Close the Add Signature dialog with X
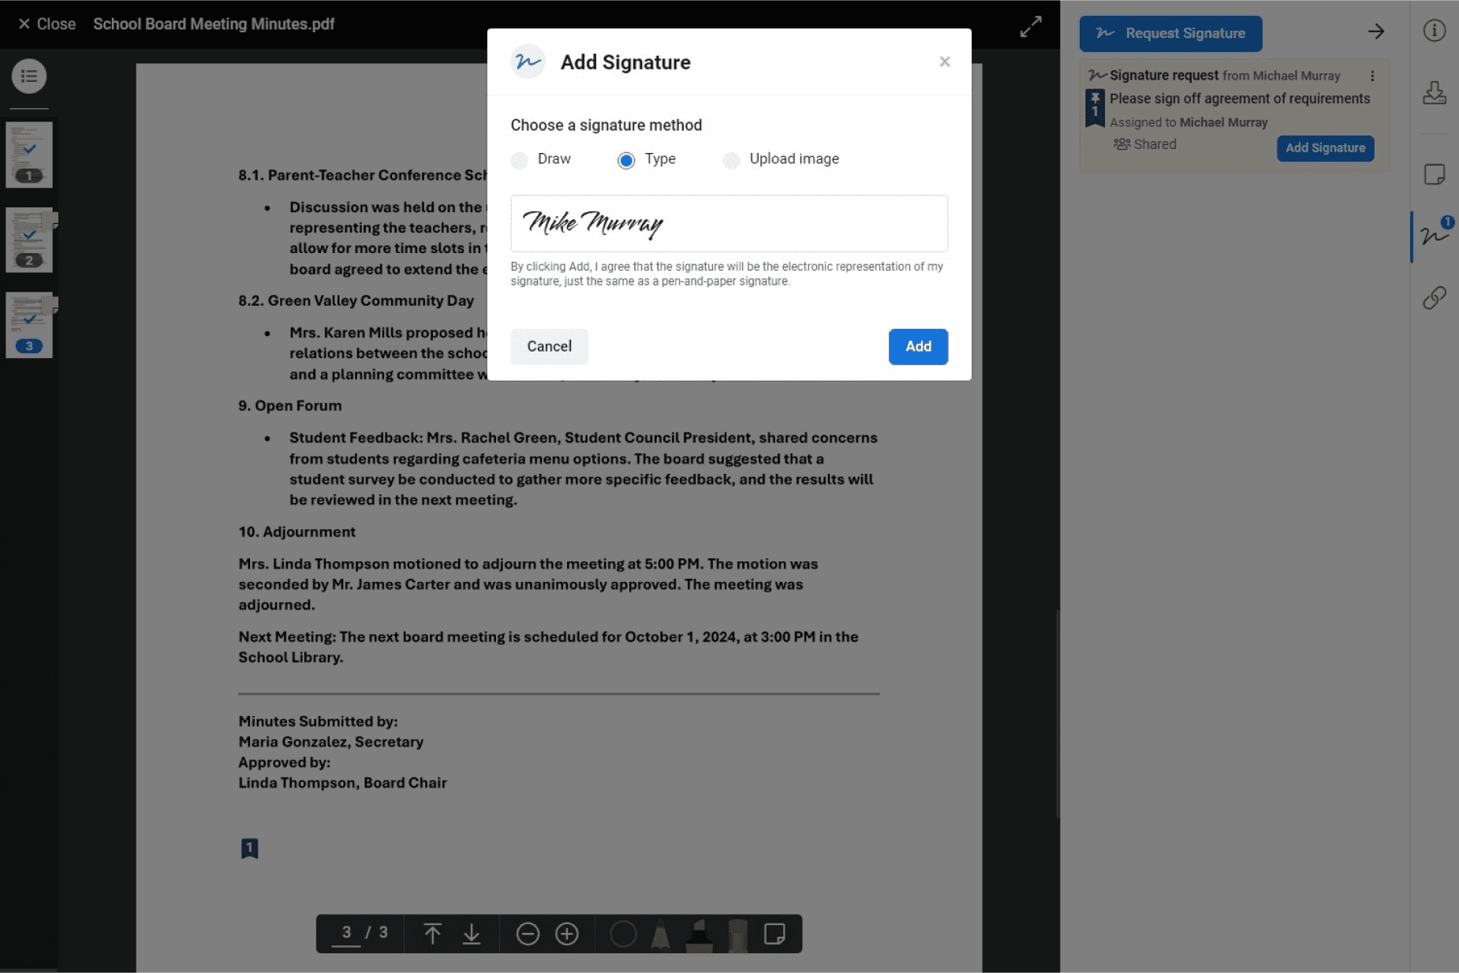 tap(944, 62)
